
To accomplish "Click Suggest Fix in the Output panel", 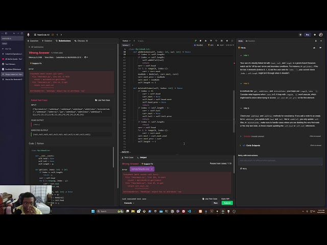I will [x=147, y=164].
